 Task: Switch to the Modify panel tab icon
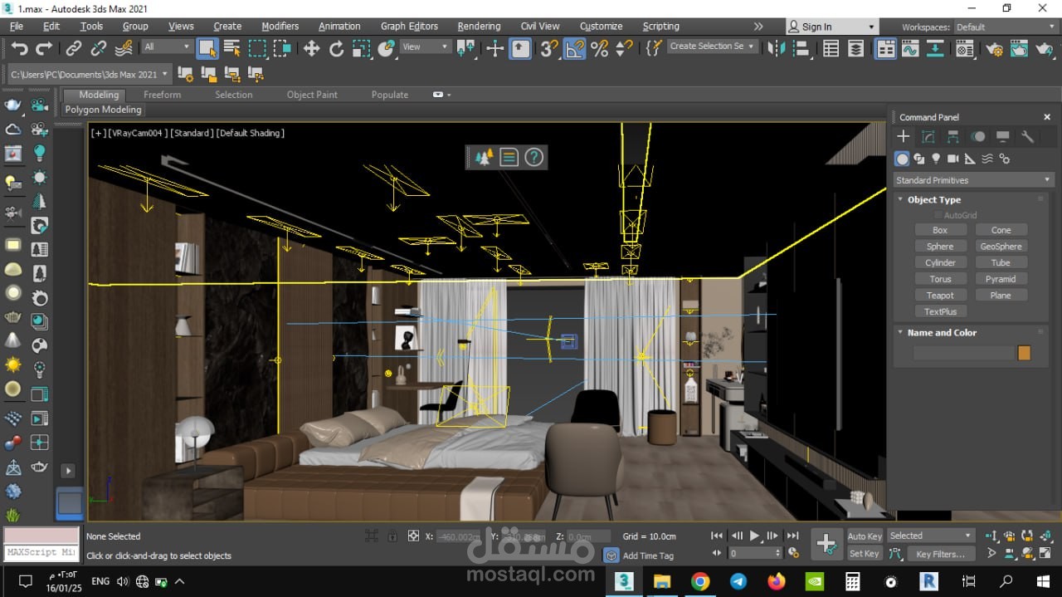(x=928, y=137)
